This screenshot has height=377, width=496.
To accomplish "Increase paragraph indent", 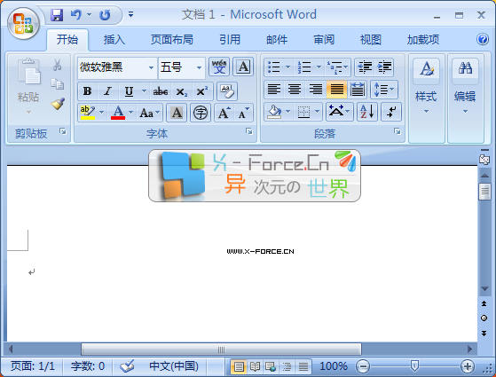I will pos(384,67).
